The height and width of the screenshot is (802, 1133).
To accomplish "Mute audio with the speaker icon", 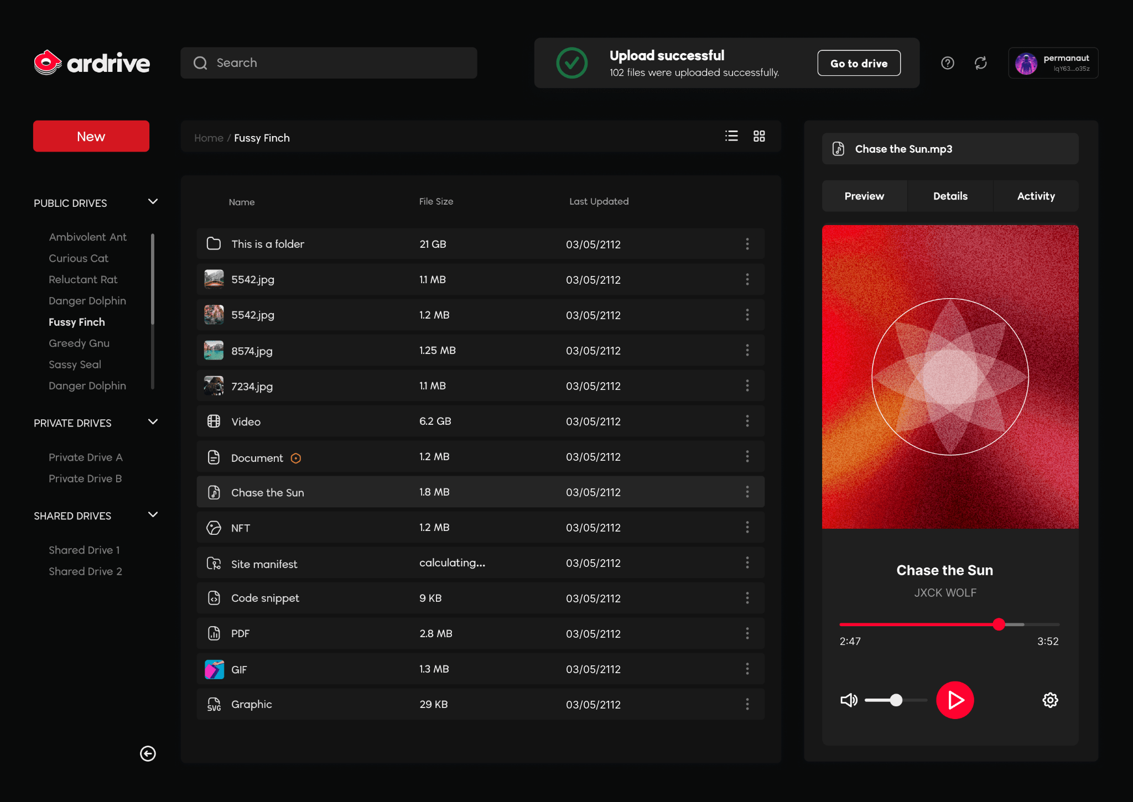I will [849, 700].
